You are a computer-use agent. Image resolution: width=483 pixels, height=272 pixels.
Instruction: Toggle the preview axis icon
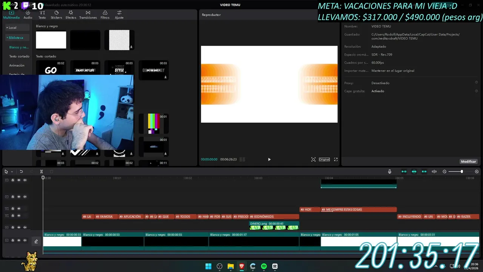coord(434,172)
